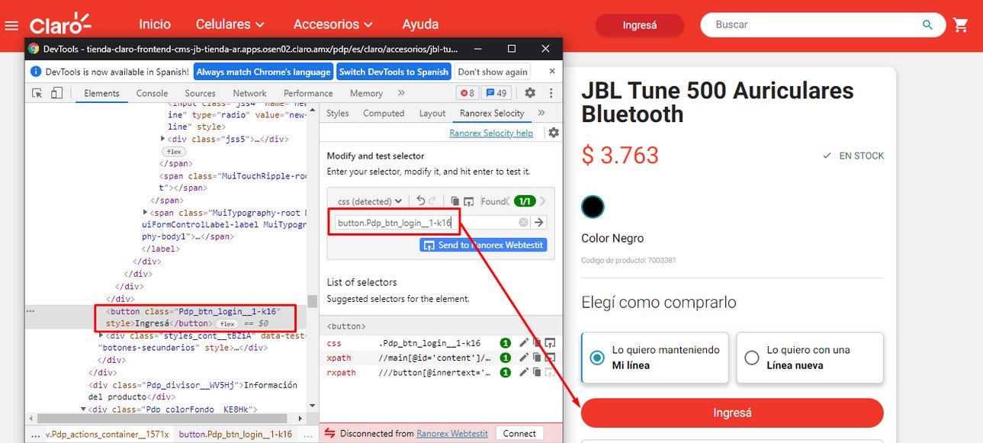Screen dimensions: 983x443
Task: Expand the div class jss5 node
Action: pyautogui.click(x=163, y=140)
